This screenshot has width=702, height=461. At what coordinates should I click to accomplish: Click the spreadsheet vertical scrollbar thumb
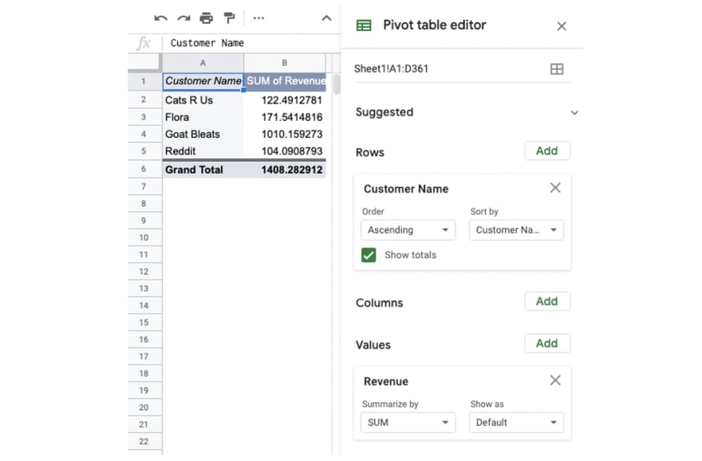click(337, 84)
